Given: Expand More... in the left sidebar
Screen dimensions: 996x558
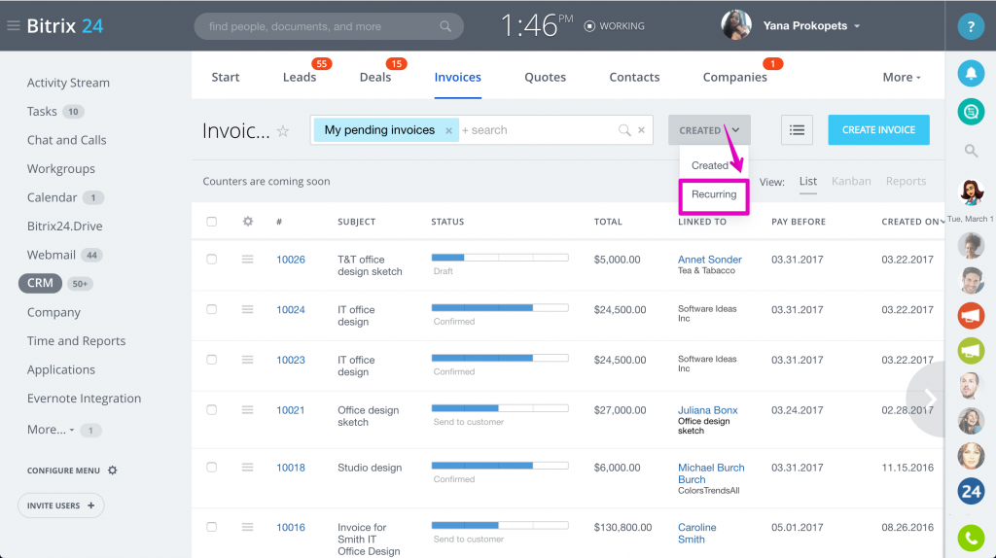Looking at the screenshot, I should tap(51, 430).
